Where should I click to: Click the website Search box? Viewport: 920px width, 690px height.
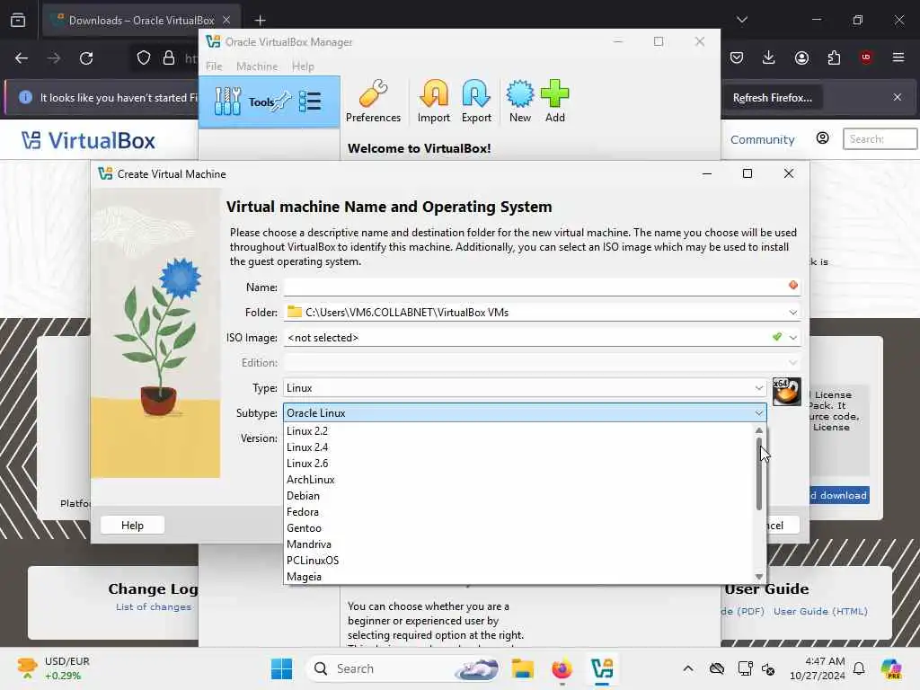(x=880, y=139)
